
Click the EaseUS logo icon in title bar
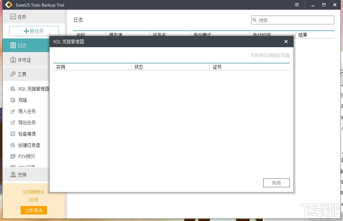tap(9, 5)
